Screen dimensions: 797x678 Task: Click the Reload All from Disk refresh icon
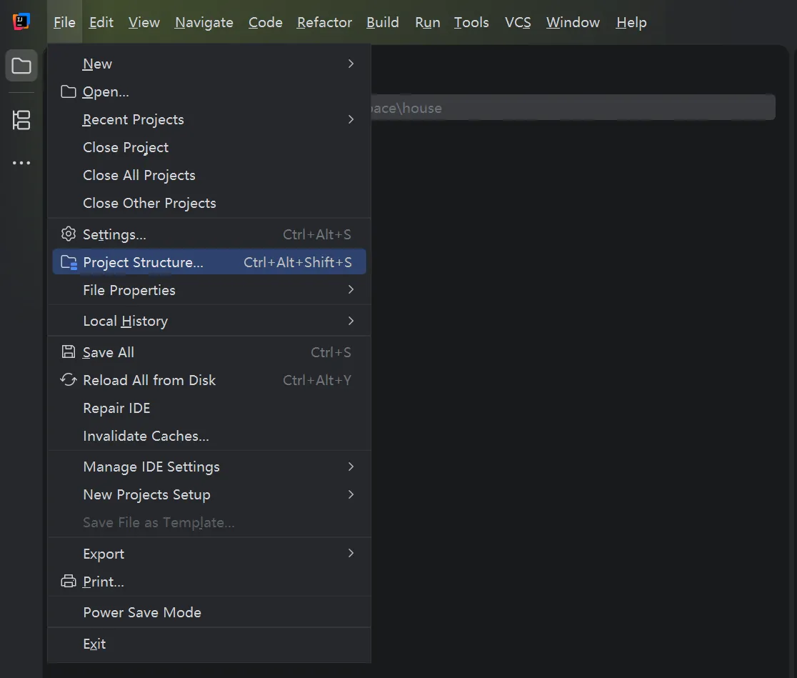click(x=68, y=380)
